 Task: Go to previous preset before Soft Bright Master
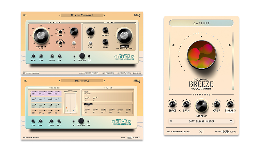pos(171,121)
